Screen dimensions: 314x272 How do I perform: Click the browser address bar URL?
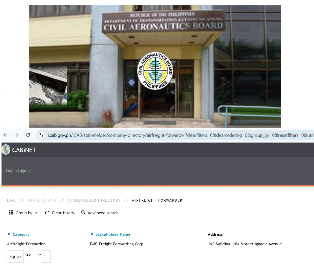(x=180, y=135)
